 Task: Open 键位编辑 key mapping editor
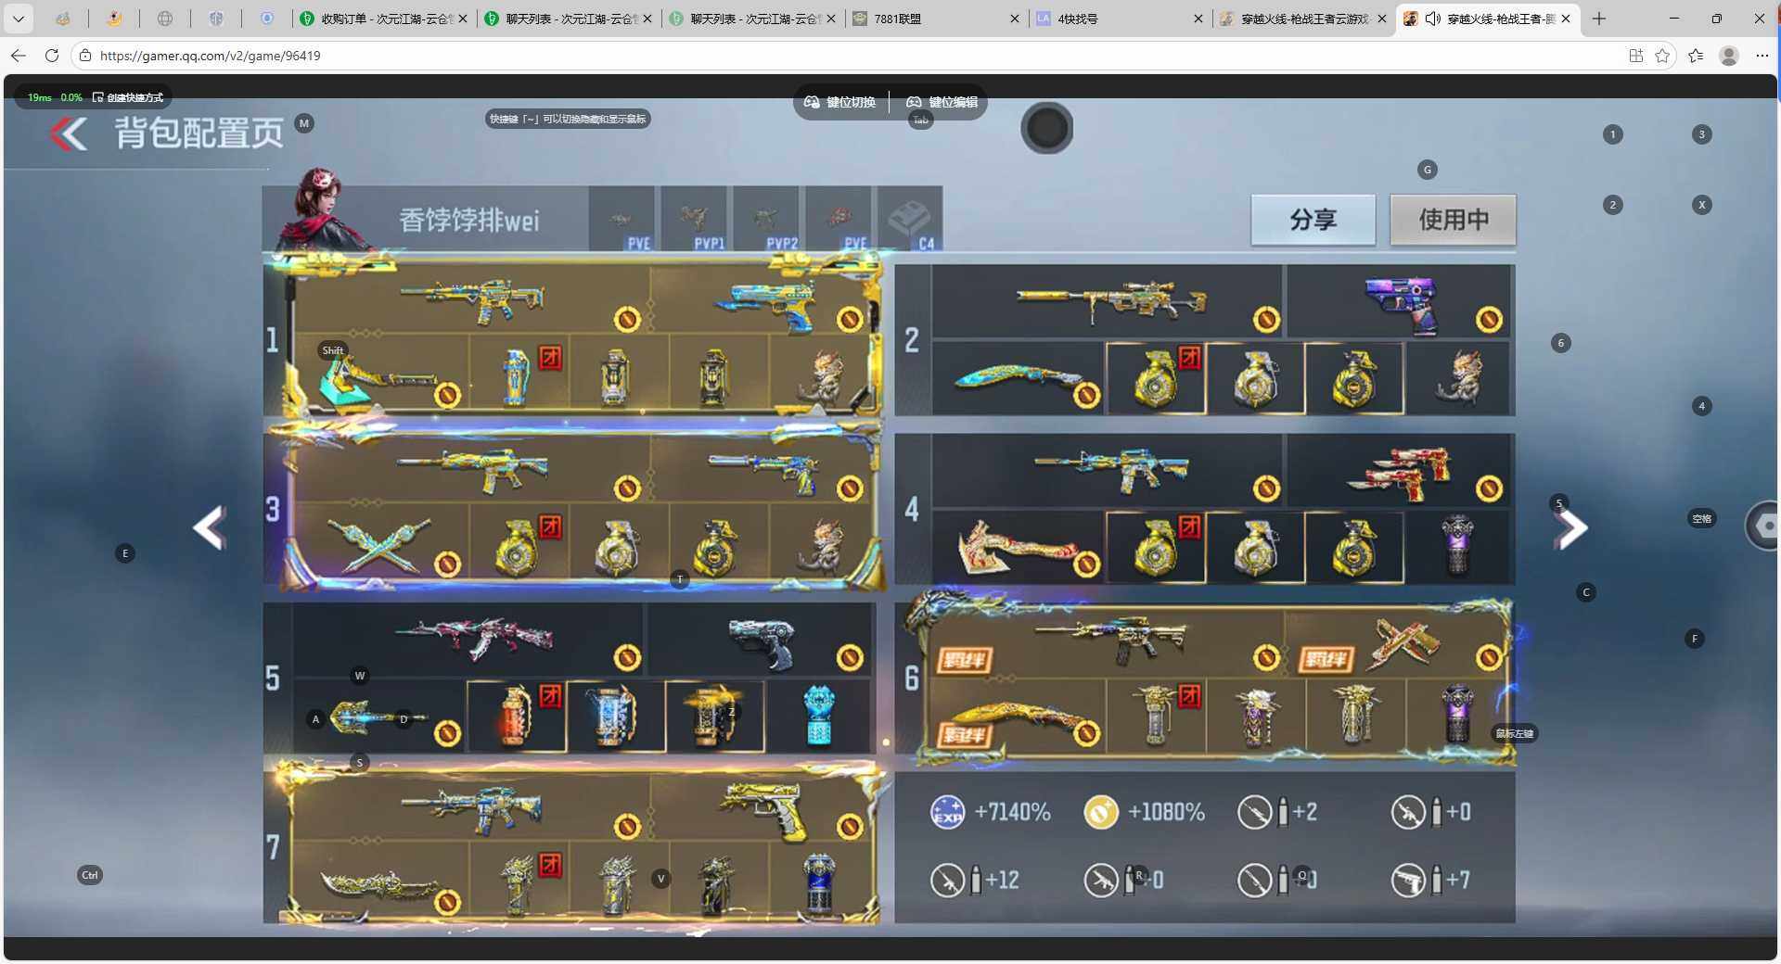(942, 102)
